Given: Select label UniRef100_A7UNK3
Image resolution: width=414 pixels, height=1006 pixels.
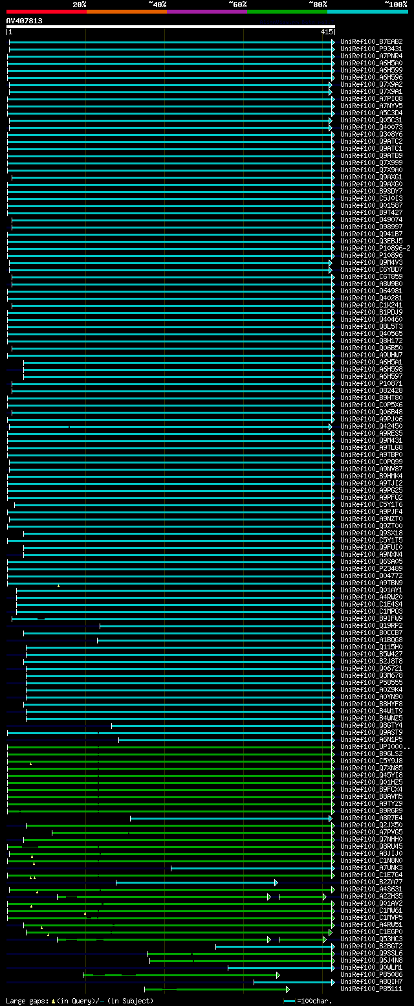Looking at the screenshot, I should click(371, 867).
